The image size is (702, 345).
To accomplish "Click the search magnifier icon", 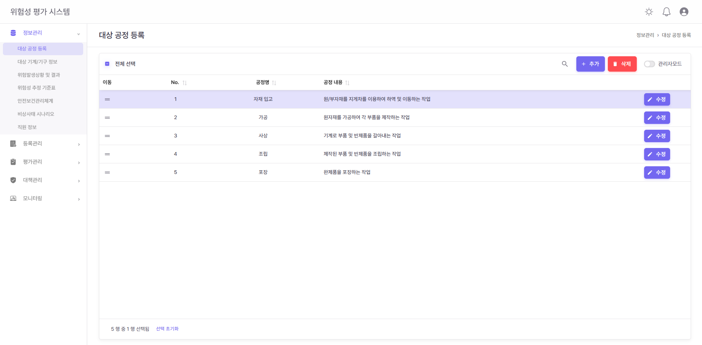I will point(565,64).
